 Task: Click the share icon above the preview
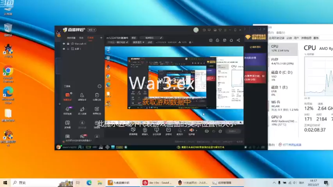click(x=238, y=40)
